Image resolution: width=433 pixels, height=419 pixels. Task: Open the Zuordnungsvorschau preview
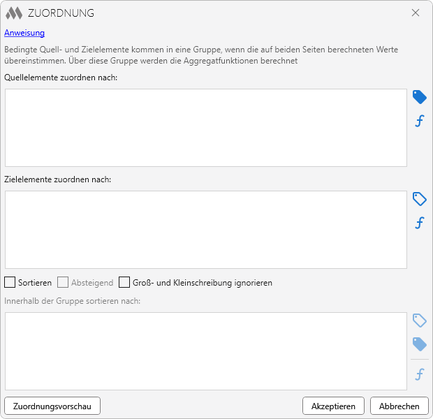tap(52, 406)
